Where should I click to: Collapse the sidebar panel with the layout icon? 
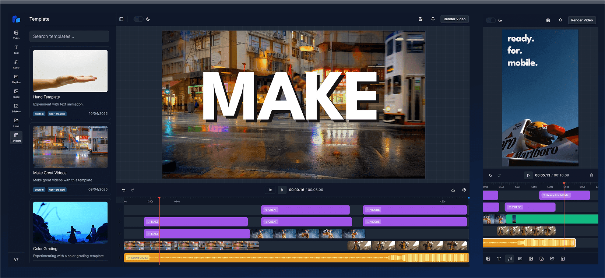(x=122, y=19)
